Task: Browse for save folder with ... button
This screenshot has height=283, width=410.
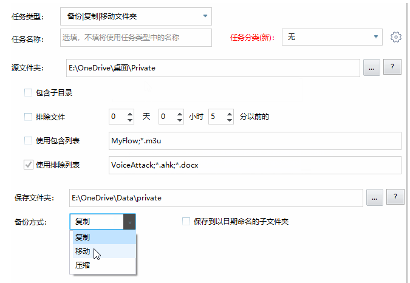Action: (x=374, y=197)
